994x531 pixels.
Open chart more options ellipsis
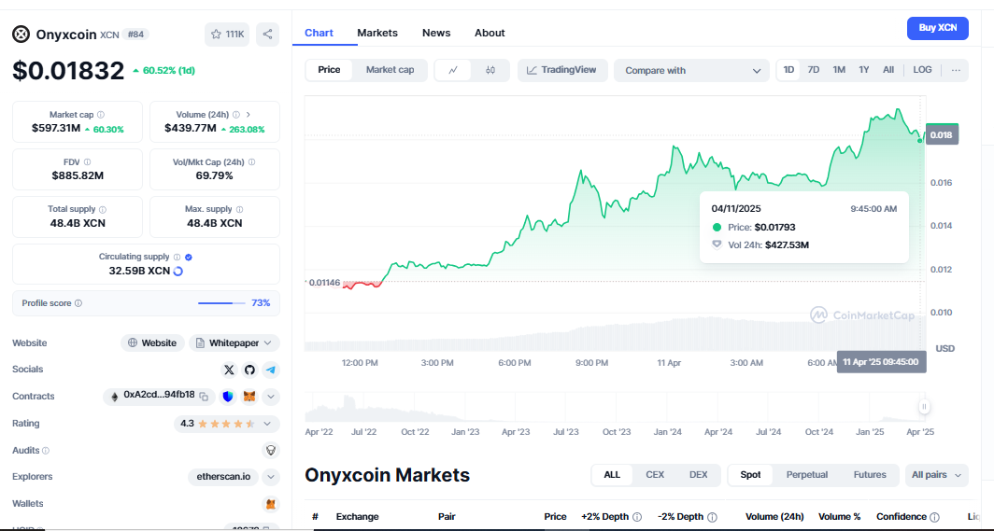tap(956, 70)
